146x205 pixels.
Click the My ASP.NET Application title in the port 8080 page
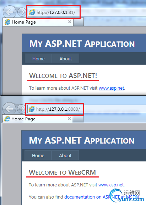click(x=82, y=141)
